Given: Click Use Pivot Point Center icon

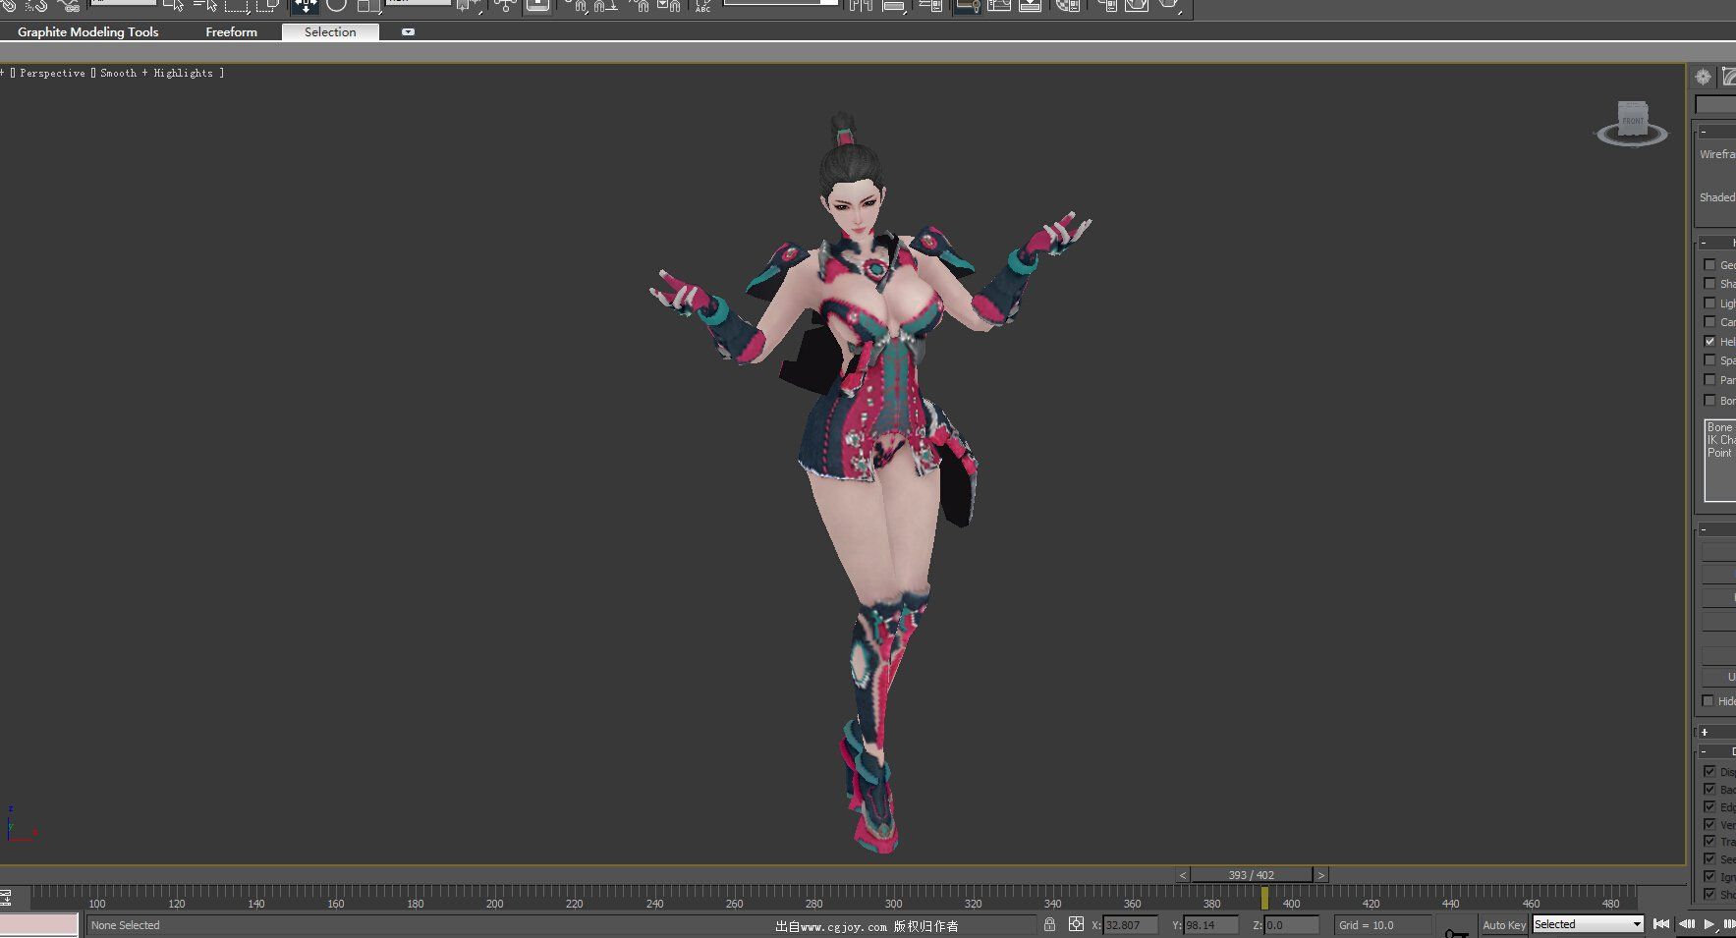Looking at the screenshot, I should click(x=469, y=5).
